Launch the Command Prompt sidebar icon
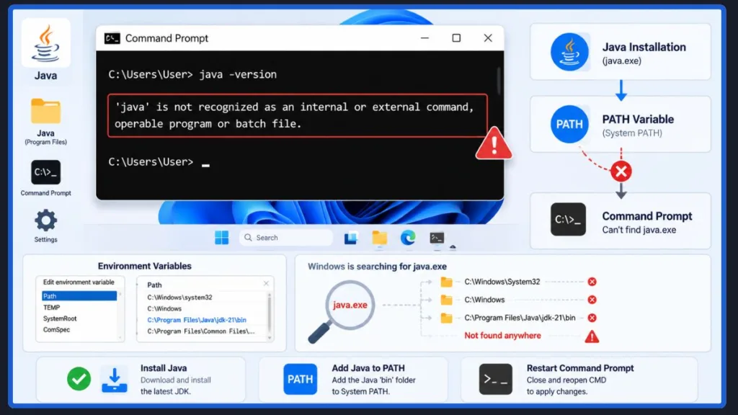This screenshot has height=415, width=738. pos(45,172)
